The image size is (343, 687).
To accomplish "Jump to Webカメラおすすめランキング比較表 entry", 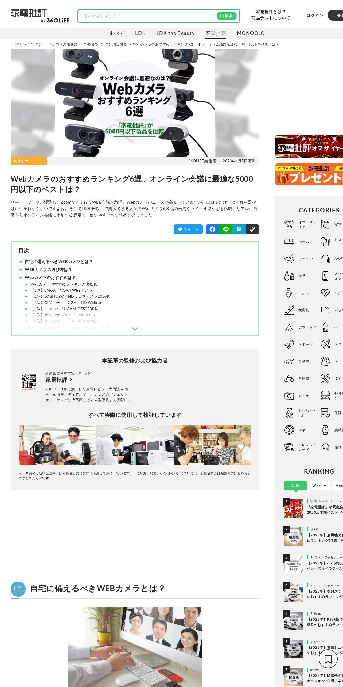I will coord(64,284).
